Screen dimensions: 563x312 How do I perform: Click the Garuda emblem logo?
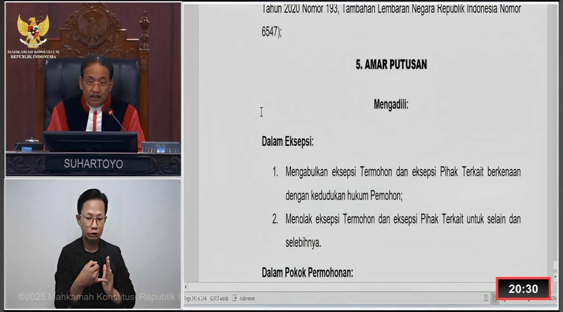tap(33, 31)
